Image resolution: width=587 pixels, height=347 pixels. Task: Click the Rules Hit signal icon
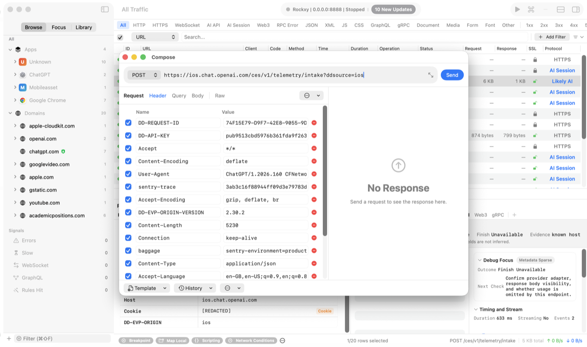click(16, 290)
